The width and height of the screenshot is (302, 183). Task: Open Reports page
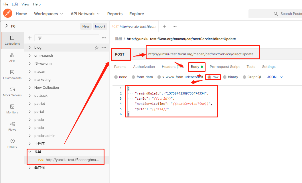115,14
